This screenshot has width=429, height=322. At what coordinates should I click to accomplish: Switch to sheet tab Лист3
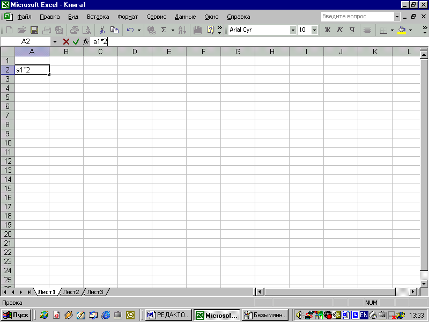(x=95, y=292)
